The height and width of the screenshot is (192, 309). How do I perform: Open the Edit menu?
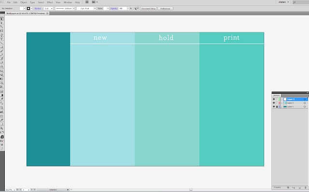(15, 2)
